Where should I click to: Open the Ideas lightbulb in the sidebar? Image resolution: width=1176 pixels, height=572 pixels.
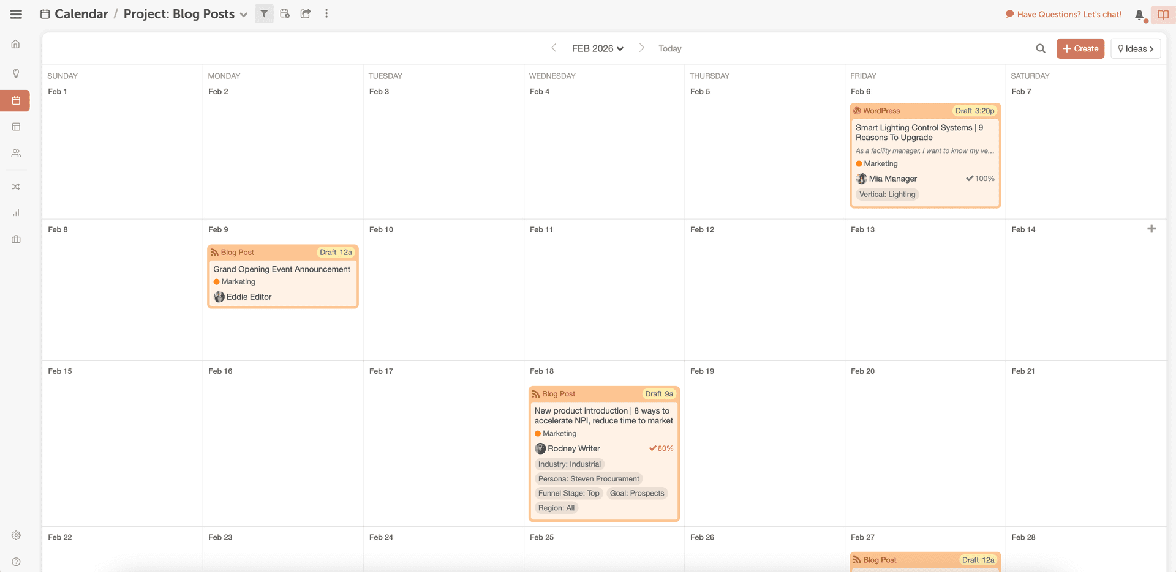[x=16, y=73]
